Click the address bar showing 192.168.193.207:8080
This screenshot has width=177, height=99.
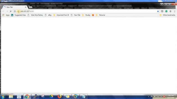(86, 11)
